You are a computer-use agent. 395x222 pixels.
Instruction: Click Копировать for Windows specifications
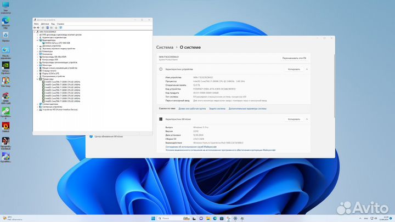[294, 119]
